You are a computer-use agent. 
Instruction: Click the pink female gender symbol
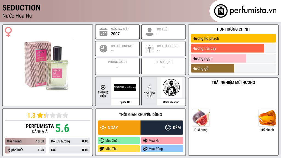click(x=8, y=32)
